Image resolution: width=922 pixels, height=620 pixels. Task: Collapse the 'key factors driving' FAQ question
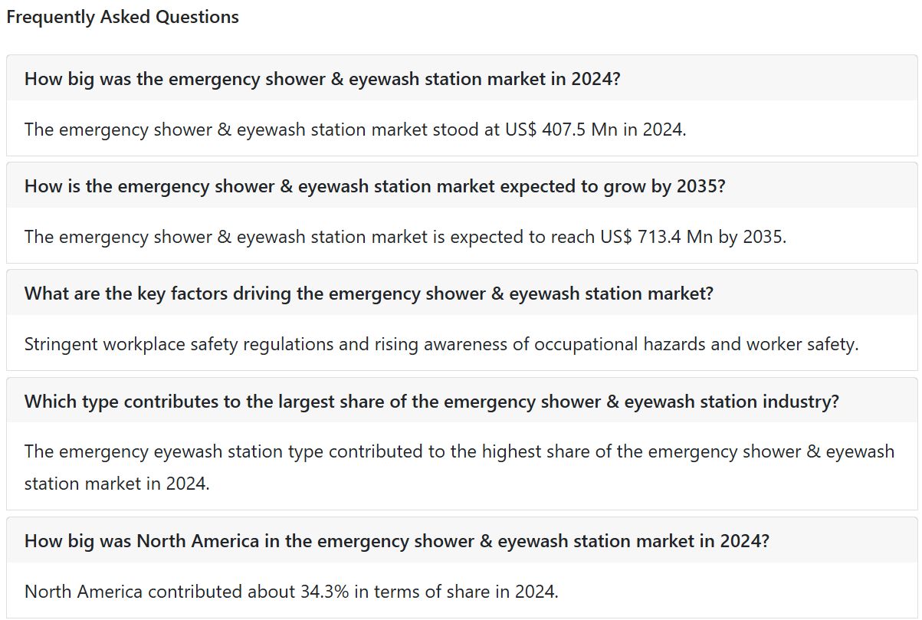[x=461, y=293]
